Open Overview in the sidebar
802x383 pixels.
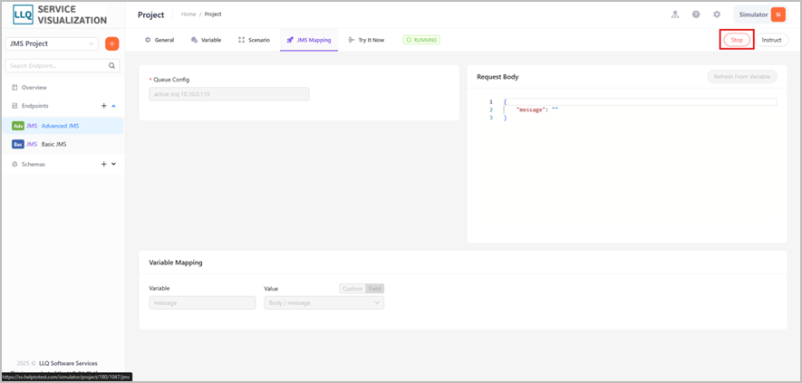34,88
